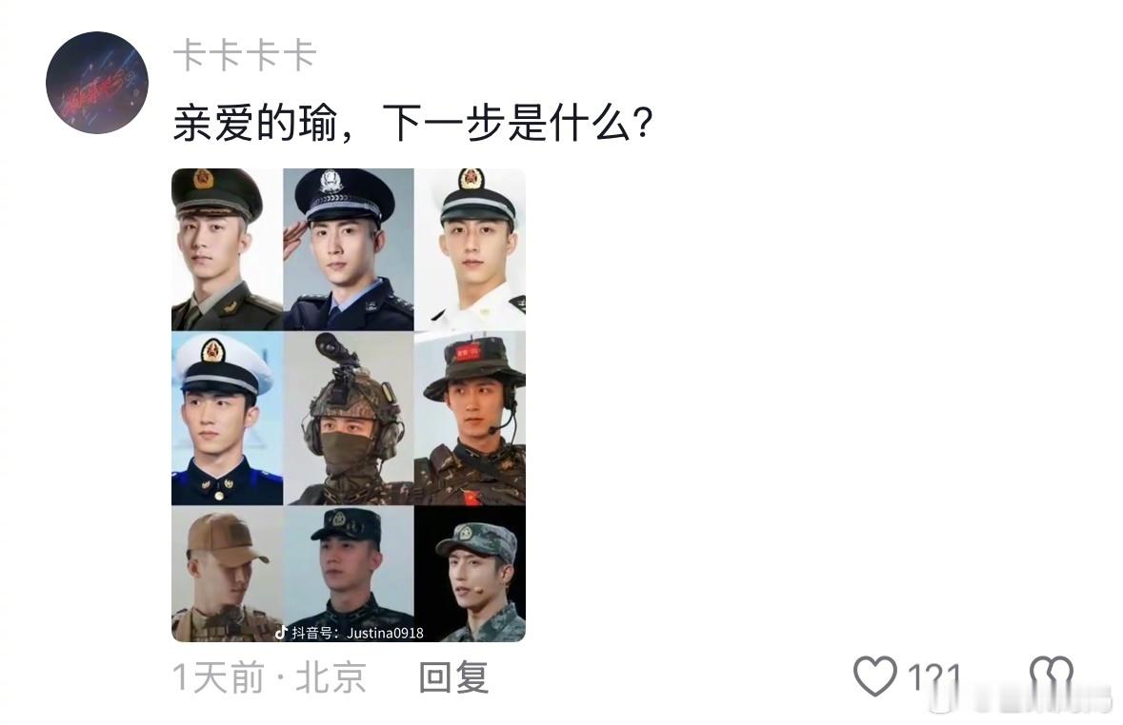
Task: Open the tactical helmet and face mask photo
Action: pos(349,418)
